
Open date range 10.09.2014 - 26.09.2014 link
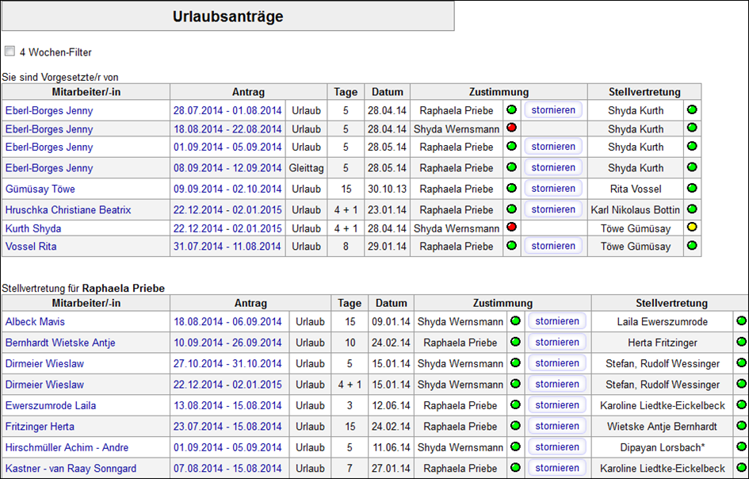(x=227, y=343)
